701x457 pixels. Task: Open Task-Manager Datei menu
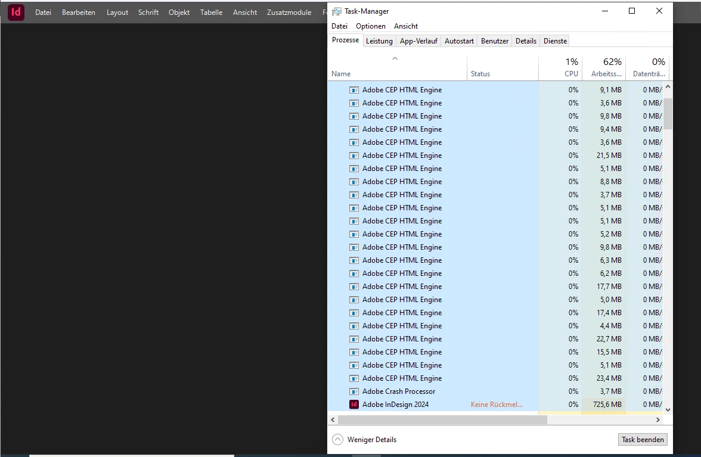point(339,26)
